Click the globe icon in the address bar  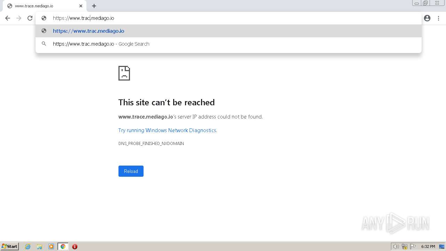coord(44,18)
